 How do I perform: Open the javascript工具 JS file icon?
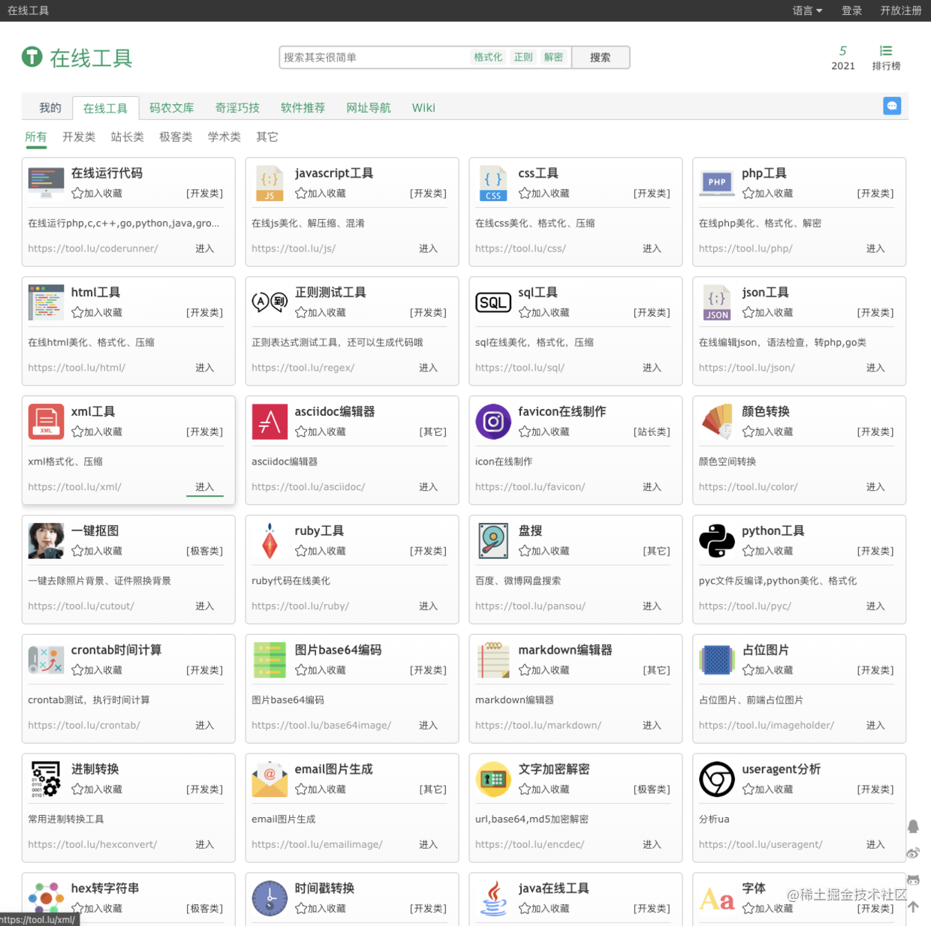click(x=270, y=183)
